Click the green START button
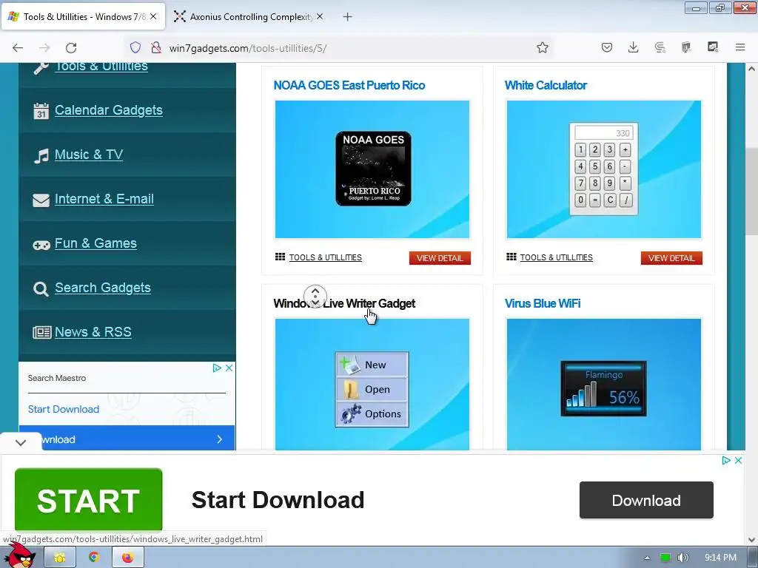 click(89, 500)
